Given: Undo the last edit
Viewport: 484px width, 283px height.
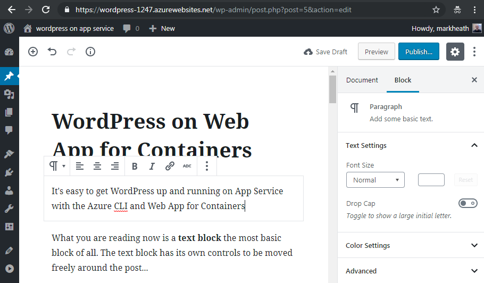Looking at the screenshot, I should [x=52, y=52].
